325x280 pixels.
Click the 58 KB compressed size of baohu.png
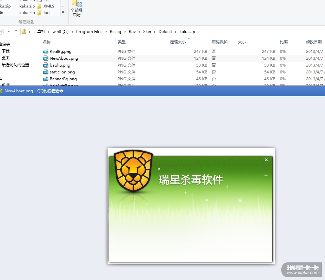pyautogui.click(x=202, y=65)
